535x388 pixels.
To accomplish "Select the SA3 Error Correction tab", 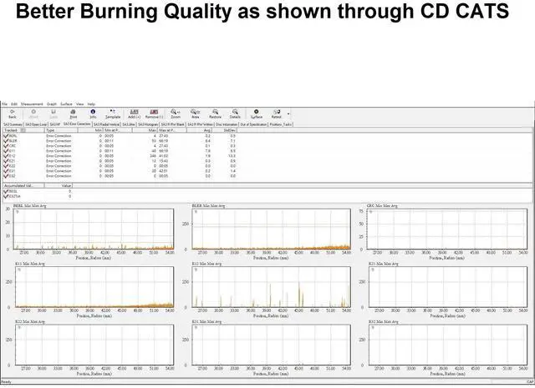I will click(x=77, y=124).
